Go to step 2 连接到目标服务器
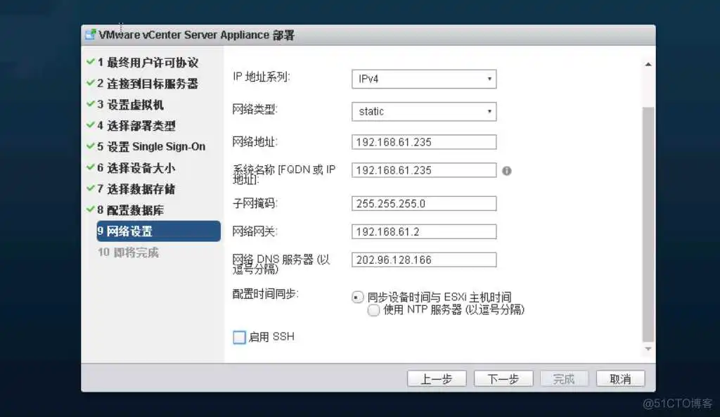The height and width of the screenshot is (417, 720). pos(148,84)
